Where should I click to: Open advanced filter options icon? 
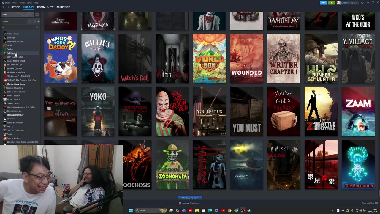(37, 27)
